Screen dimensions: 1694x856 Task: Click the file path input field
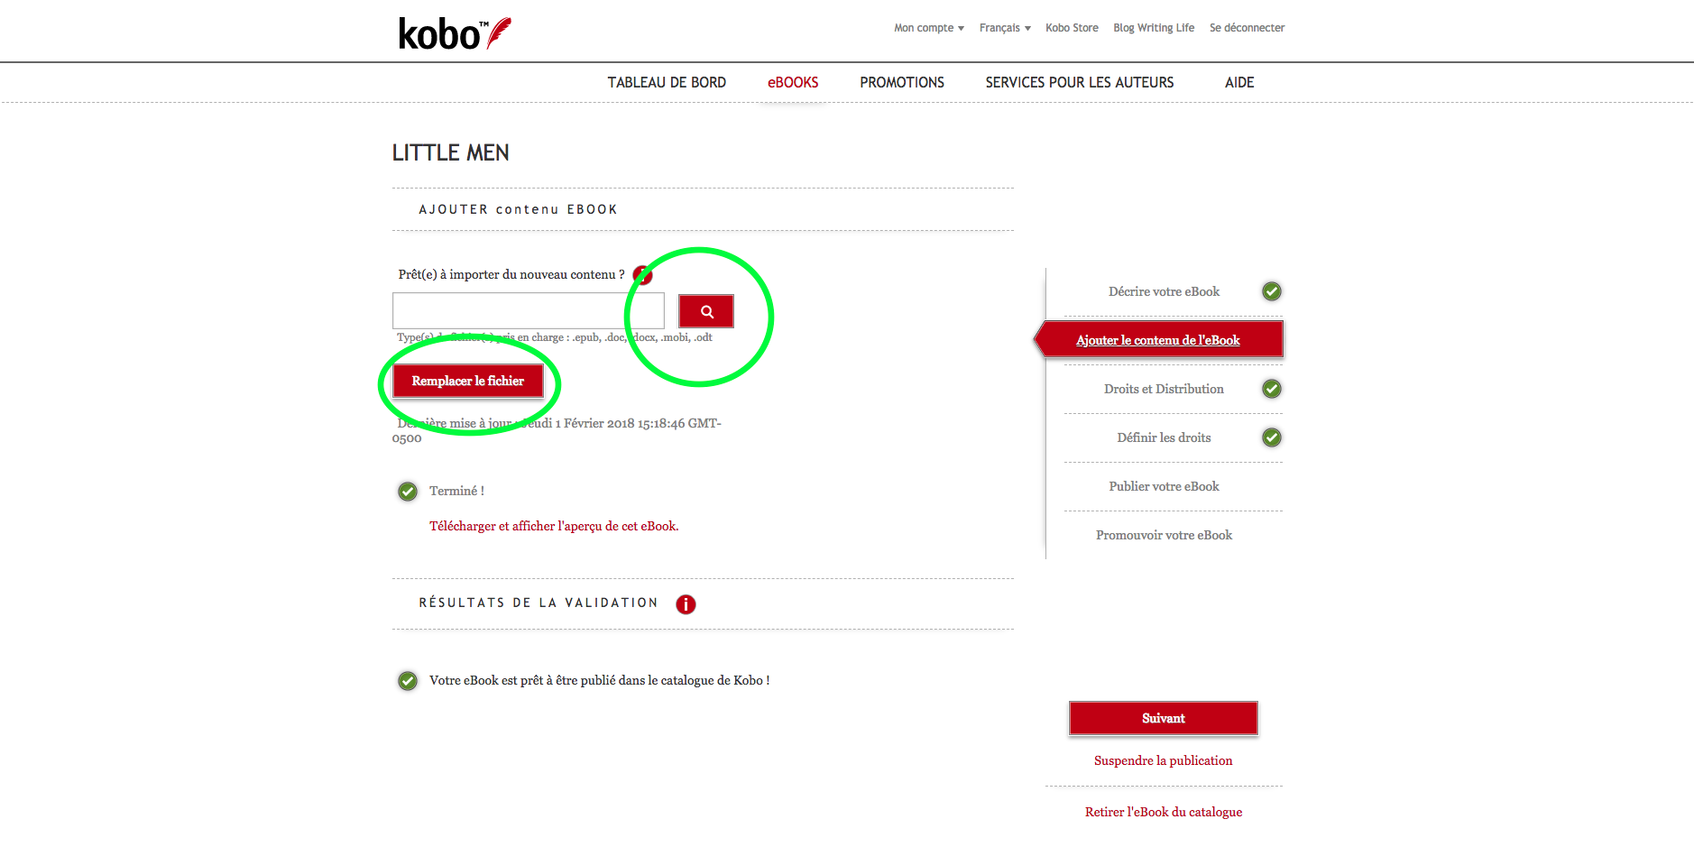tap(528, 311)
